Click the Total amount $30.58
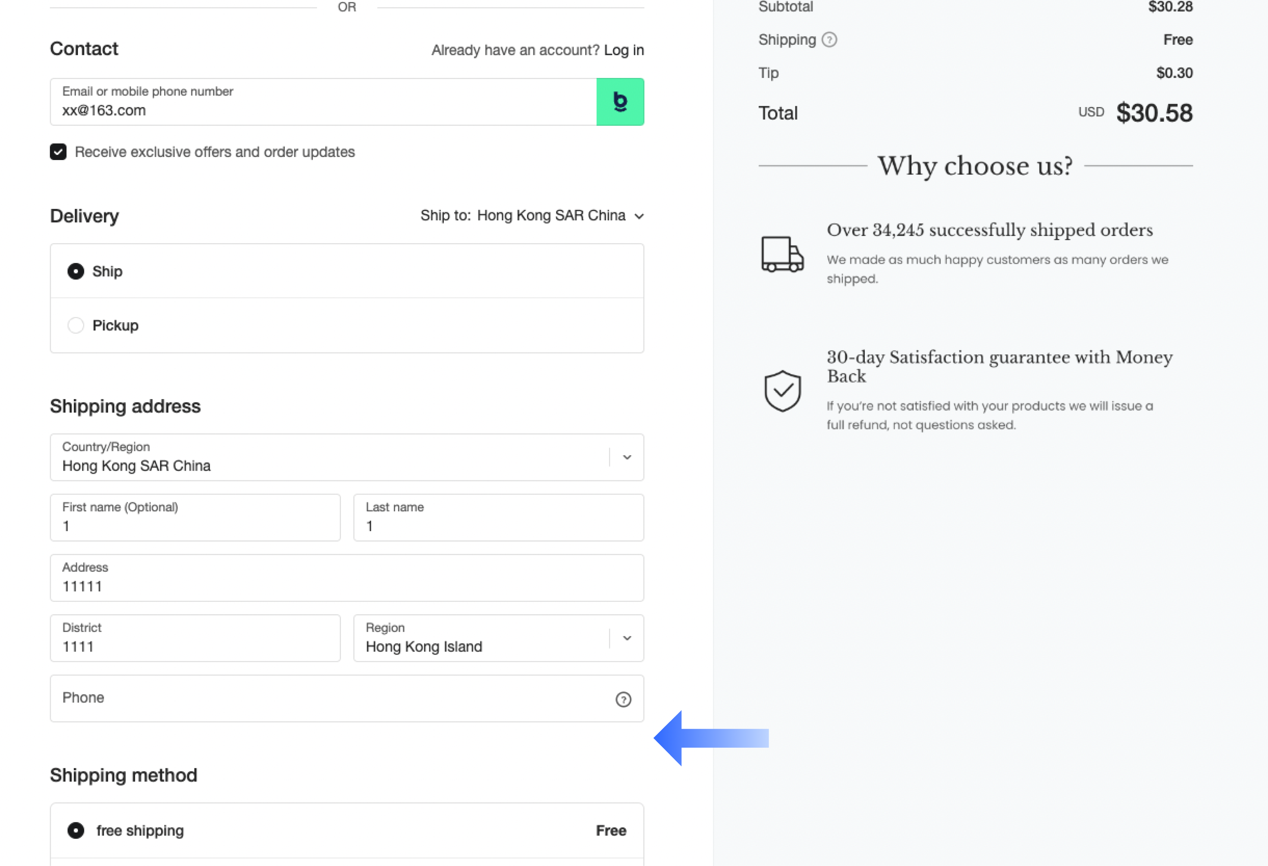Viewport: 1268px width, 866px height. [1155, 113]
